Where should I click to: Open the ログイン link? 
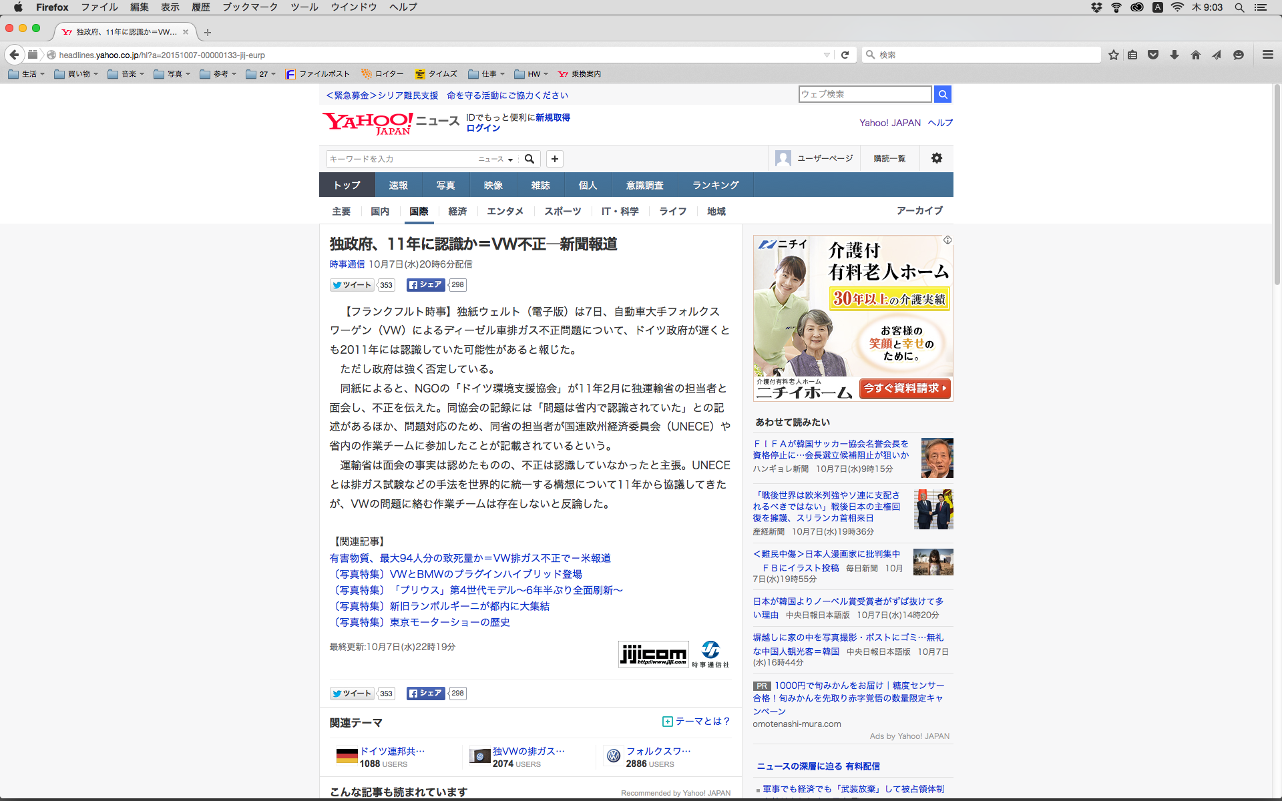[483, 128]
